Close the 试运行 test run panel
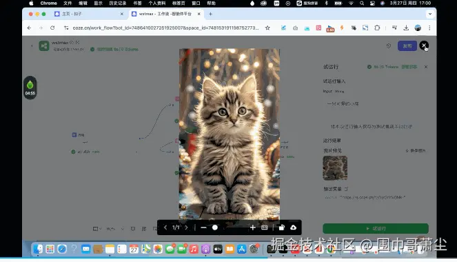Image resolution: width=457 pixels, height=262 pixels. (426, 67)
